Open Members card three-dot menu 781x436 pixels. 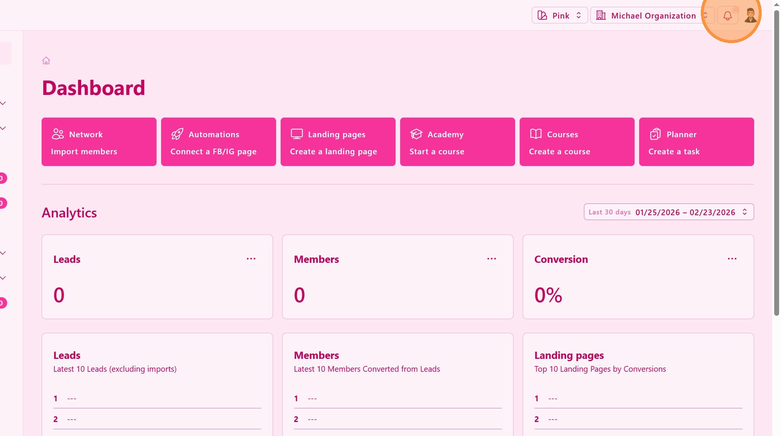[x=491, y=259]
